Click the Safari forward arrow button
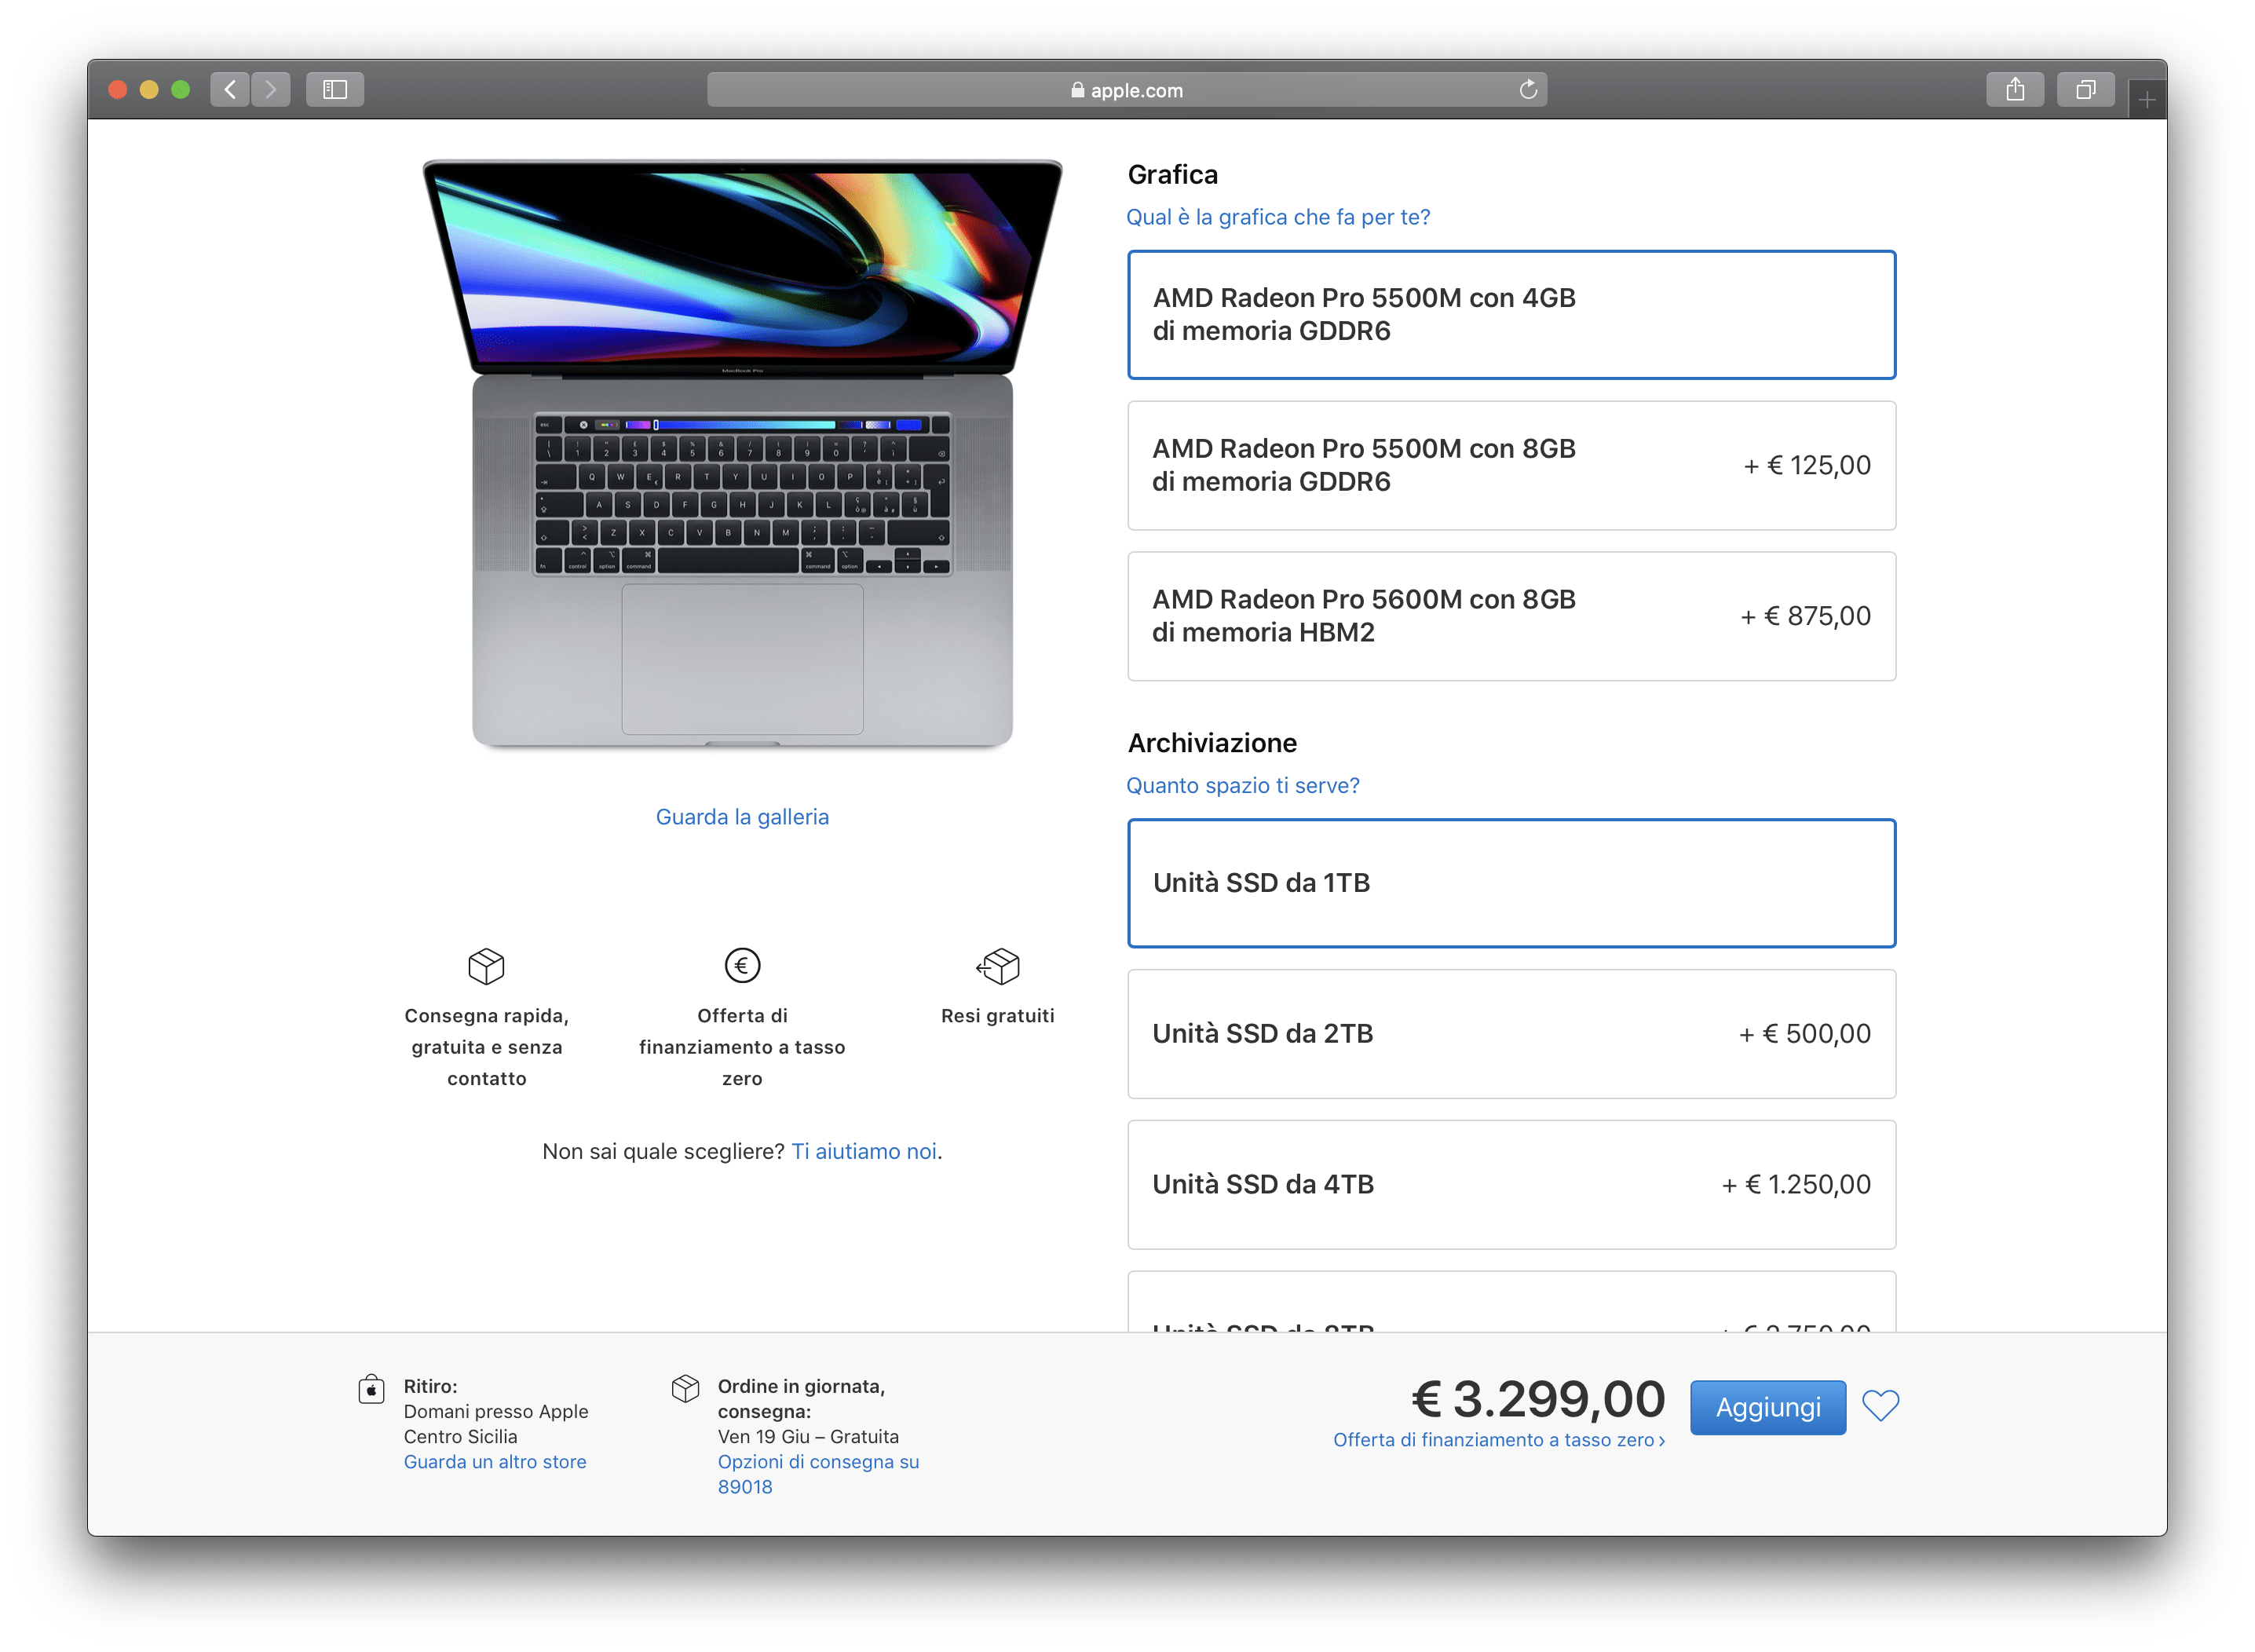Viewport: 2255px width, 1652px height. tap(271, 90)
